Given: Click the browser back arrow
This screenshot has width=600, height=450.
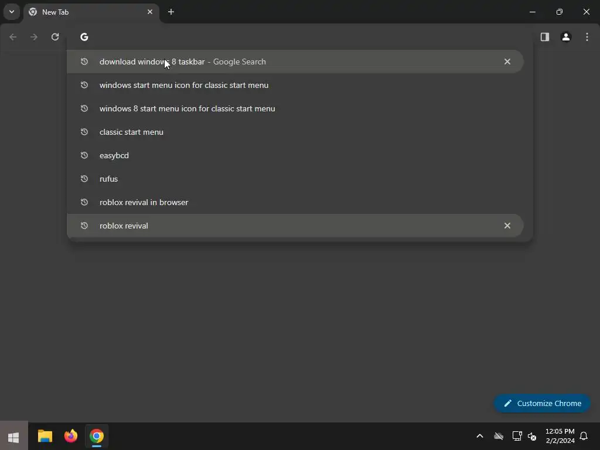Looking at the screenshot, I should click(13, 37).
